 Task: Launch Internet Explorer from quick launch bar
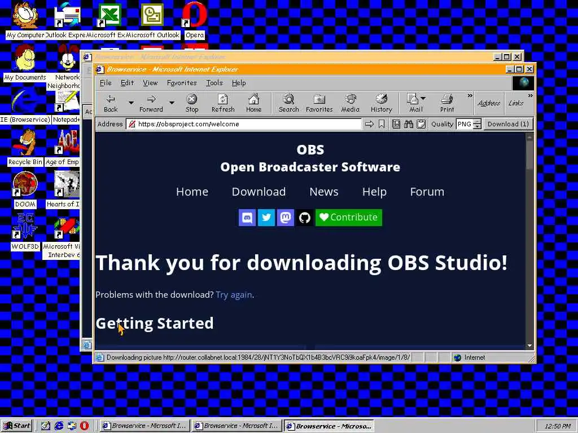[x=59, y=426]
